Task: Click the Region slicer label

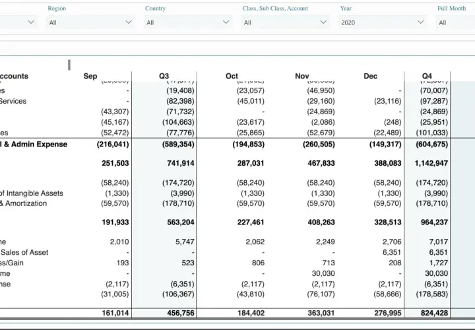Action: click(x=57, y=8)
